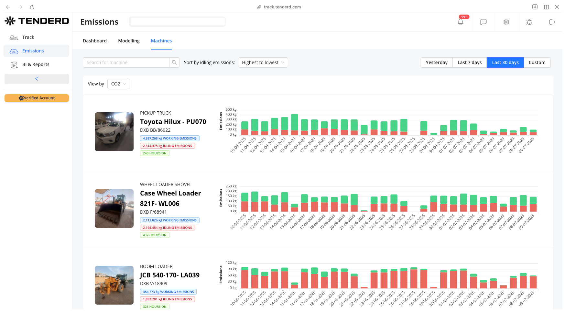Open the notifications bell with 99+ badge
Image resolution: width=565 pixels, height=313 pixels.
461,22
